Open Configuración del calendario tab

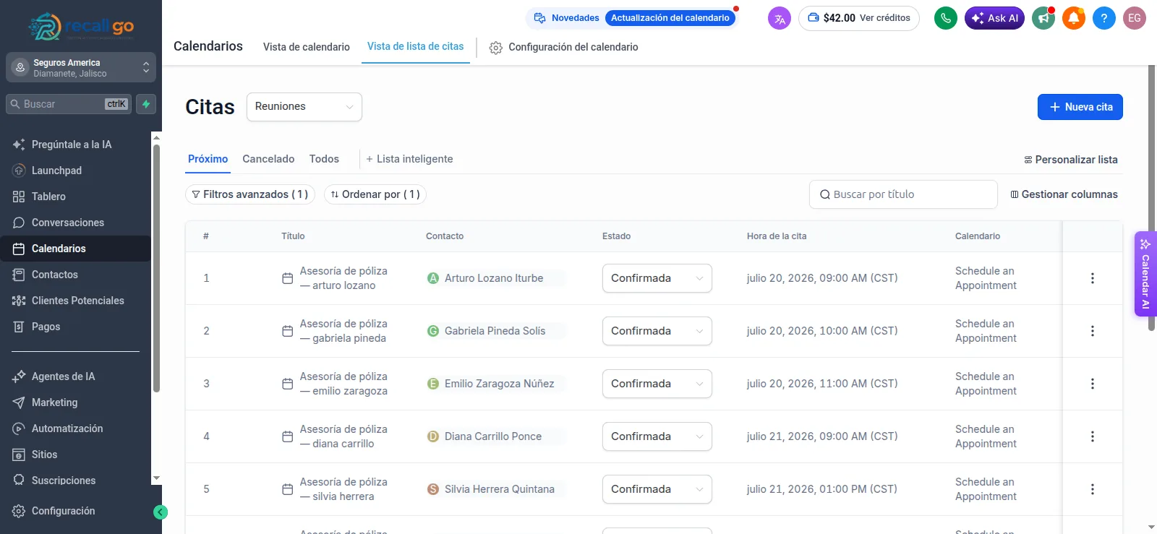coord(564,47)
